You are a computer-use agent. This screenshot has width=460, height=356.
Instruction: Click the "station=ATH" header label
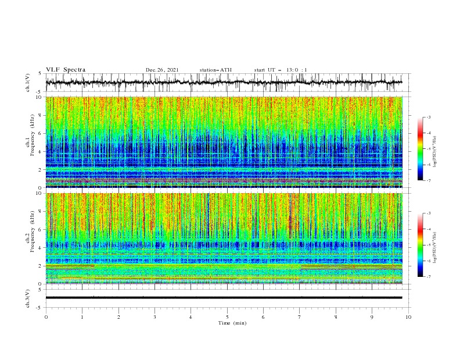[x=215, y=70]
